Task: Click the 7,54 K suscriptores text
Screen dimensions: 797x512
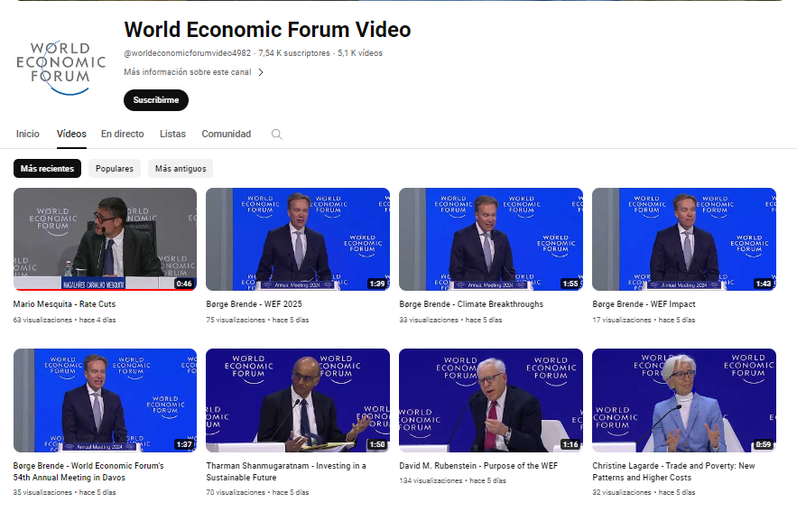Action: [x=293, y=53]
